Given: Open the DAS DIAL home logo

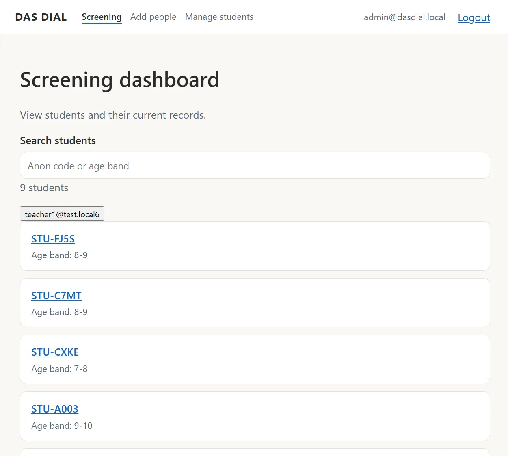Looking at the screenshot, I should (x=41, y=17).
